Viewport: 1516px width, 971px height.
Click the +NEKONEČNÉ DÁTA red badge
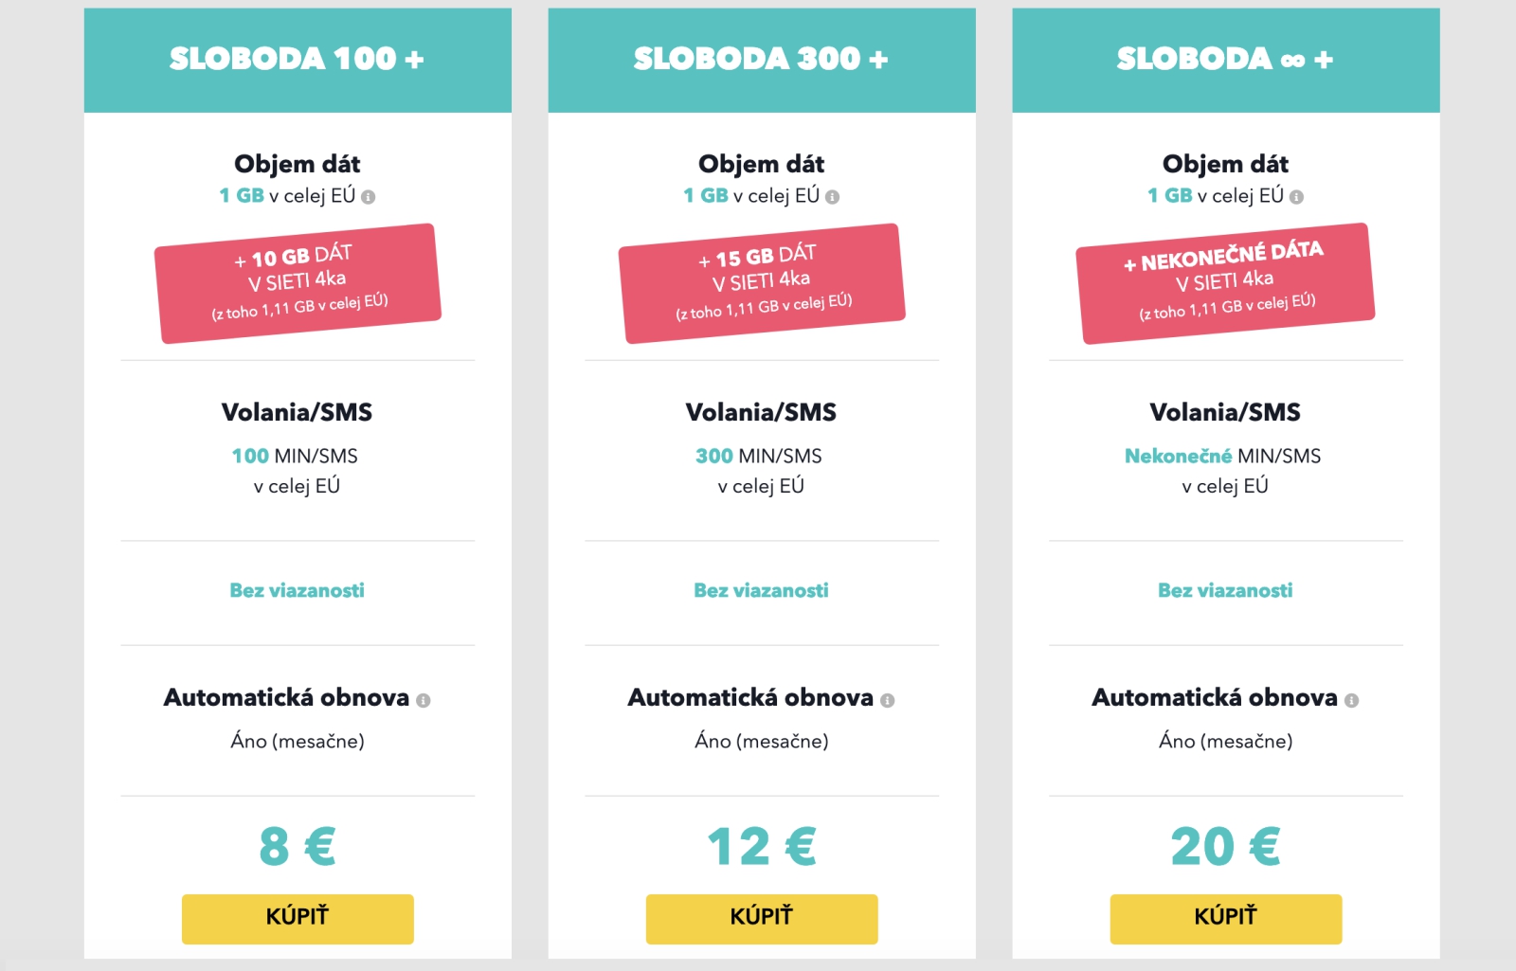coord(1226,283)
